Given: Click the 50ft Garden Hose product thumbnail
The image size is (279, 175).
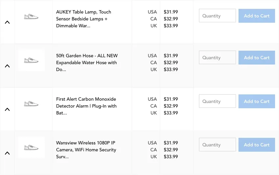Looking at the screenshot, I should [x=31, y=60].
